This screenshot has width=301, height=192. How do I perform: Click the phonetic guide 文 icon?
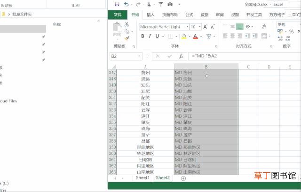(209, 36)
